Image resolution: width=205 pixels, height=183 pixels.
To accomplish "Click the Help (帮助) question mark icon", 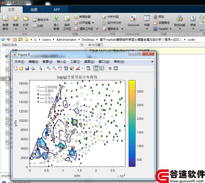I will pos(193,18).
